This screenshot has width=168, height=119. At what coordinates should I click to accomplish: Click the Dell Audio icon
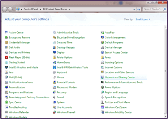[6, 47]
